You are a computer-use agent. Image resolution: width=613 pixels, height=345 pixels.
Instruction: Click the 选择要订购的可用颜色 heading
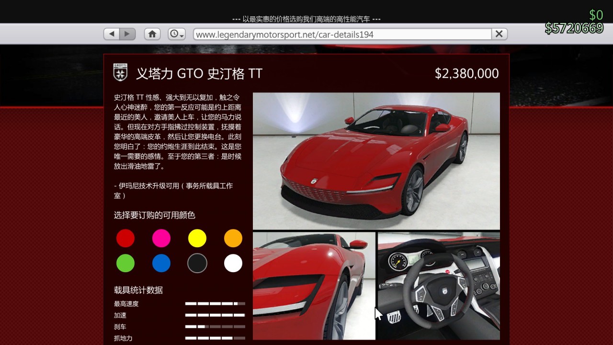[x=155, y=215]
